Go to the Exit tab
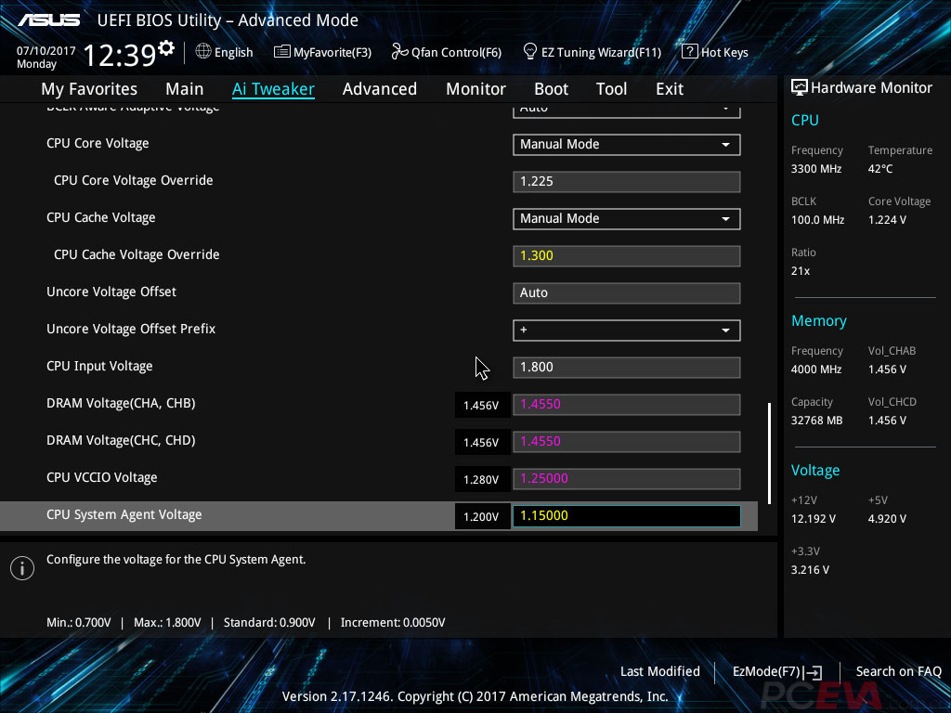This screenshot has width=951, height=713. coord(670,89)
